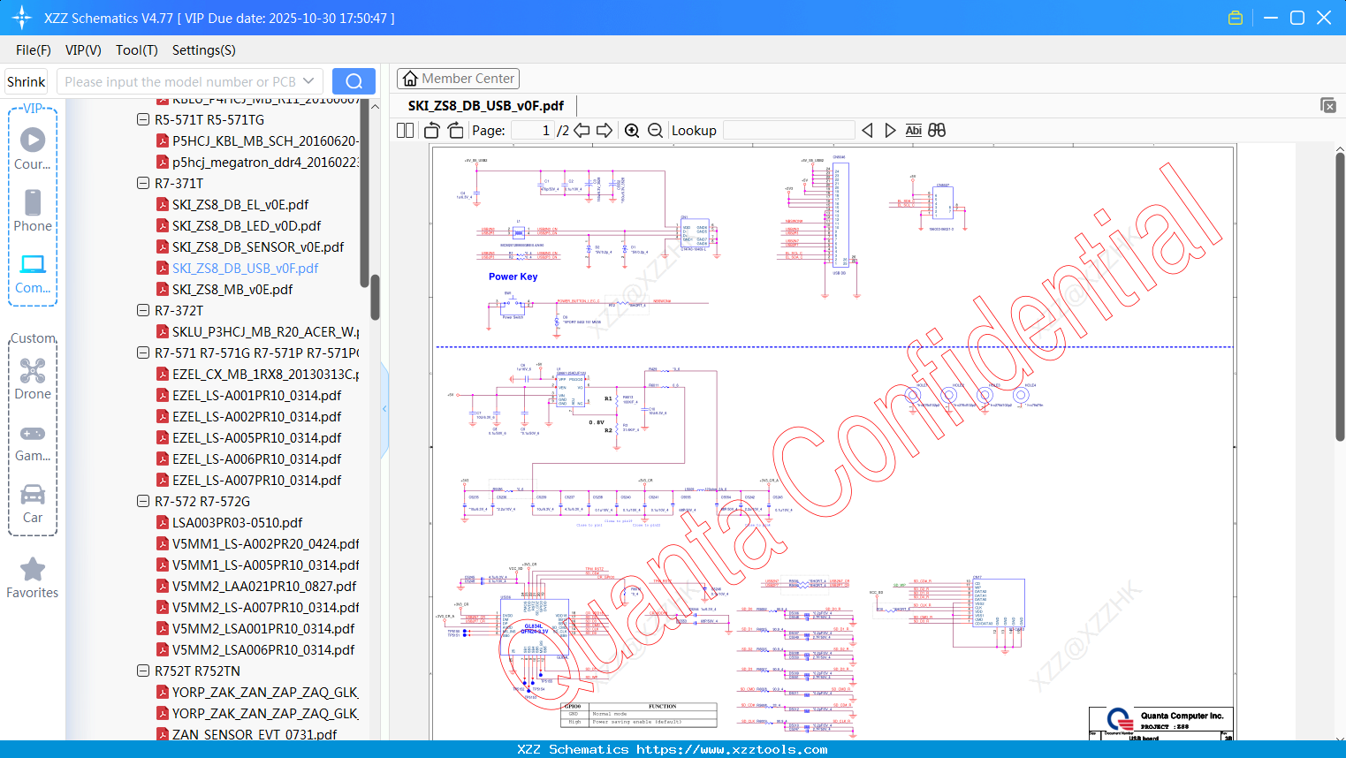Select the SKI_ZS8_DB_USB_v0F.pdf document tab
This screenshot has height=758, width=1346.
point(486,106)
